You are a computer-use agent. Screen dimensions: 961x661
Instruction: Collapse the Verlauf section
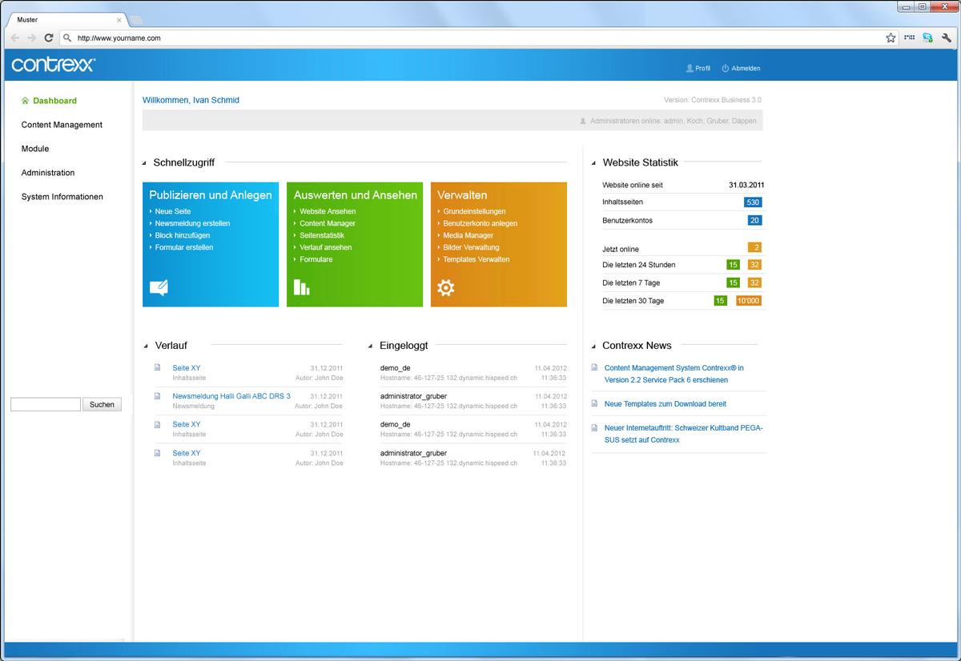[145, 347]
